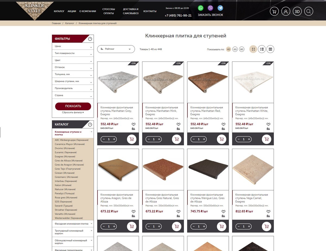Image resolution: width=326 pixels, height=251 pixels.
Task: Open Stroeher (Германия) catalog category
Action: pos(66,210)
